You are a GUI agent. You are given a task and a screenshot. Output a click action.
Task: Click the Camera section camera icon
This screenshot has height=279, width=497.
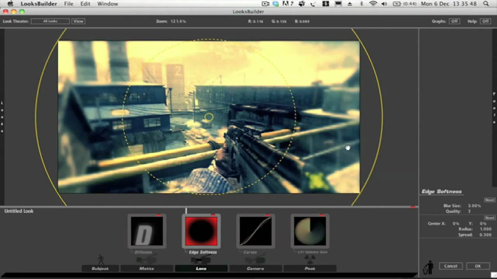(x=255, y=259)
